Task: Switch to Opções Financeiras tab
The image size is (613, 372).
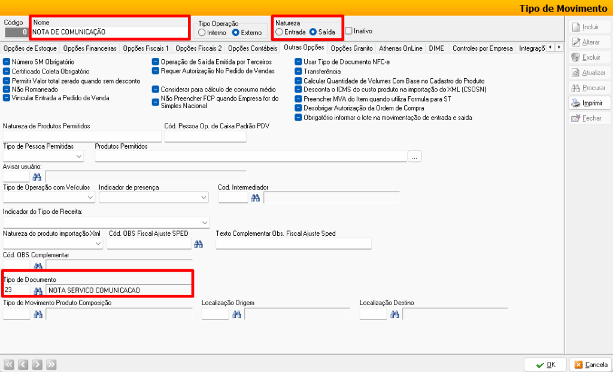Action: (x=90, y=48)
